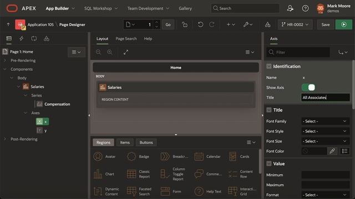Click in the Title field with All Associates
The width and height of the screenshot is (355, 199).
click(326, 97)
